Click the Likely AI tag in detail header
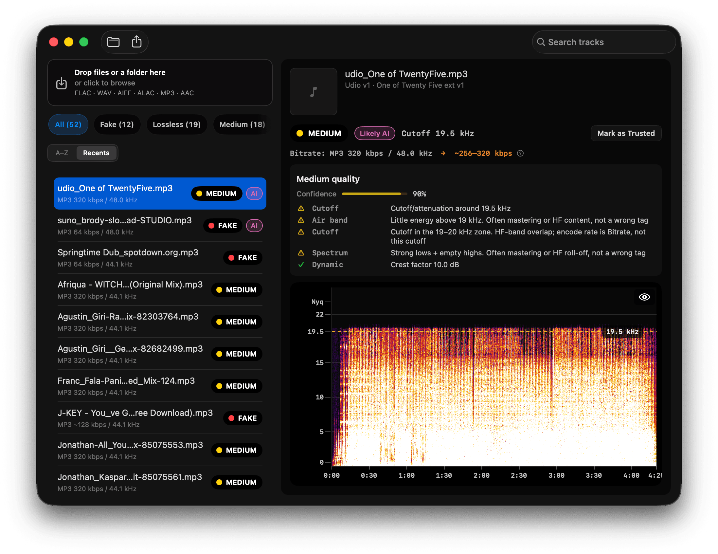The image size is (718, 554). (374, 133)
